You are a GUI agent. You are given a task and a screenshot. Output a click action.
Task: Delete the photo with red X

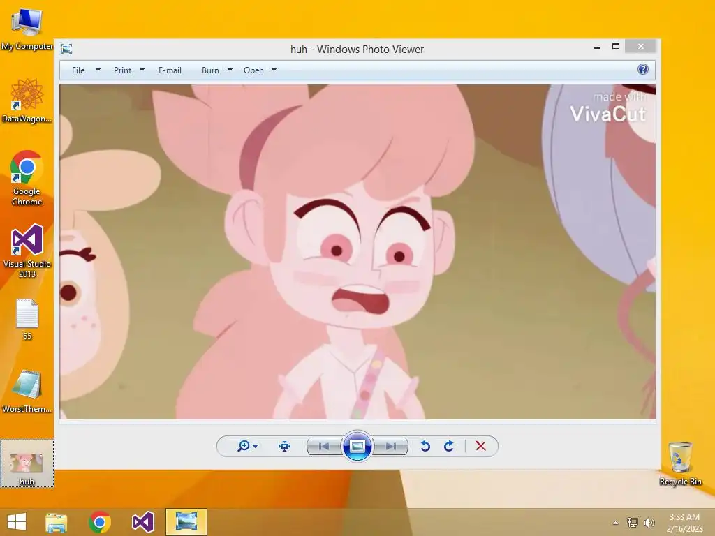click(480, 446)
